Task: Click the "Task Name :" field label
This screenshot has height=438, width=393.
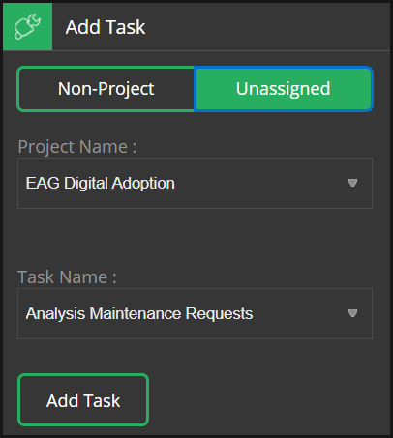Action: pos(67,277)
